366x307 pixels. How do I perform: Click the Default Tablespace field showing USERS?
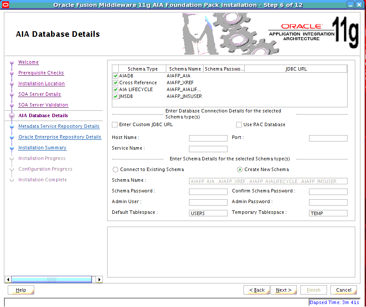pos(208,213)
